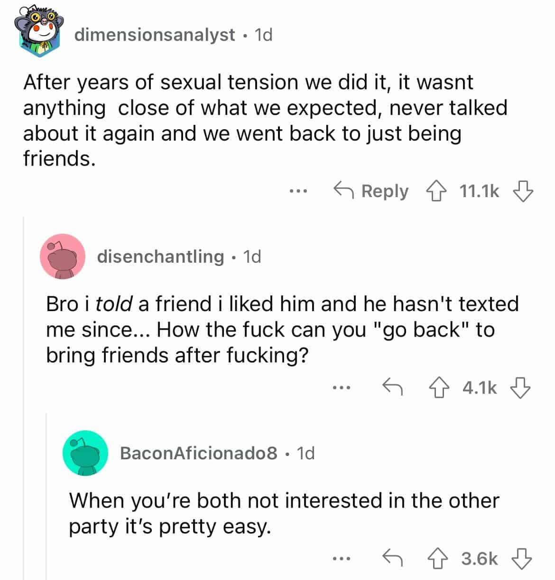Open more options for BaconAficionado8's comment

(x=341, y=559)
